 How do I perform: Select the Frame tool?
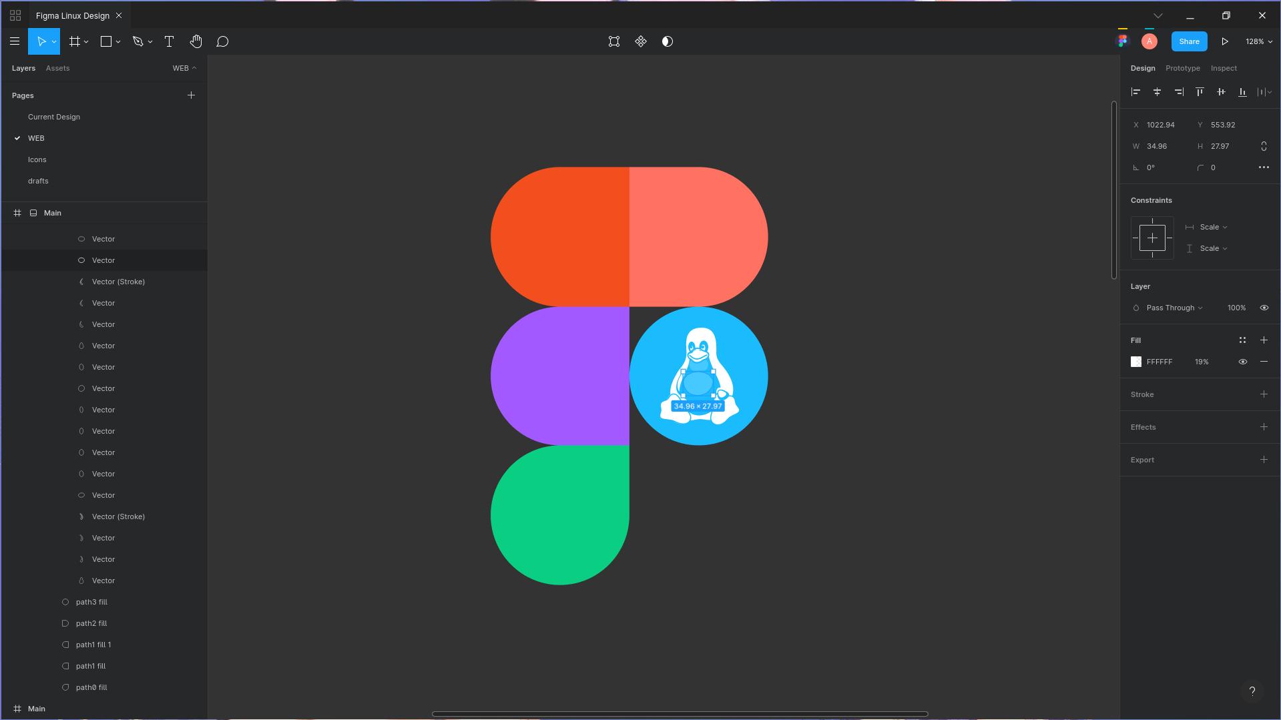[75, 41]
